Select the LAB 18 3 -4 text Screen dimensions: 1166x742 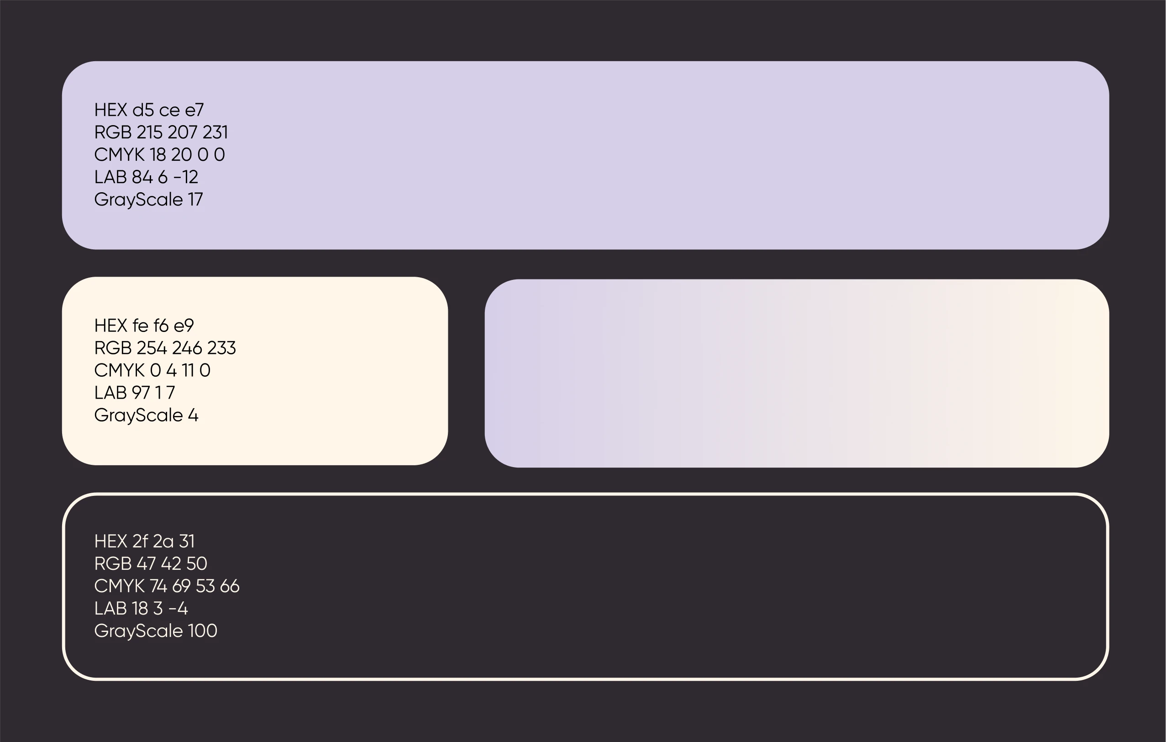point(141,608)
